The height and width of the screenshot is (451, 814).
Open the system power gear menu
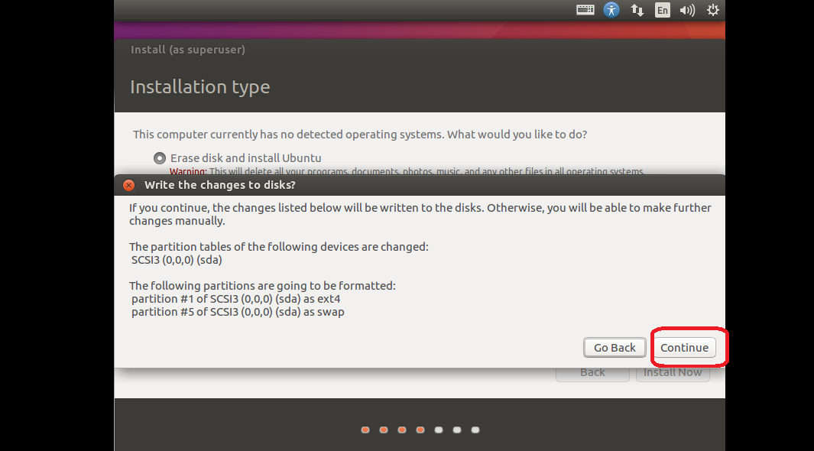713,10
